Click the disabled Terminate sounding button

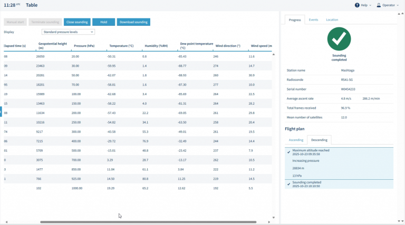pyautogui.click(x=45, y=22)
